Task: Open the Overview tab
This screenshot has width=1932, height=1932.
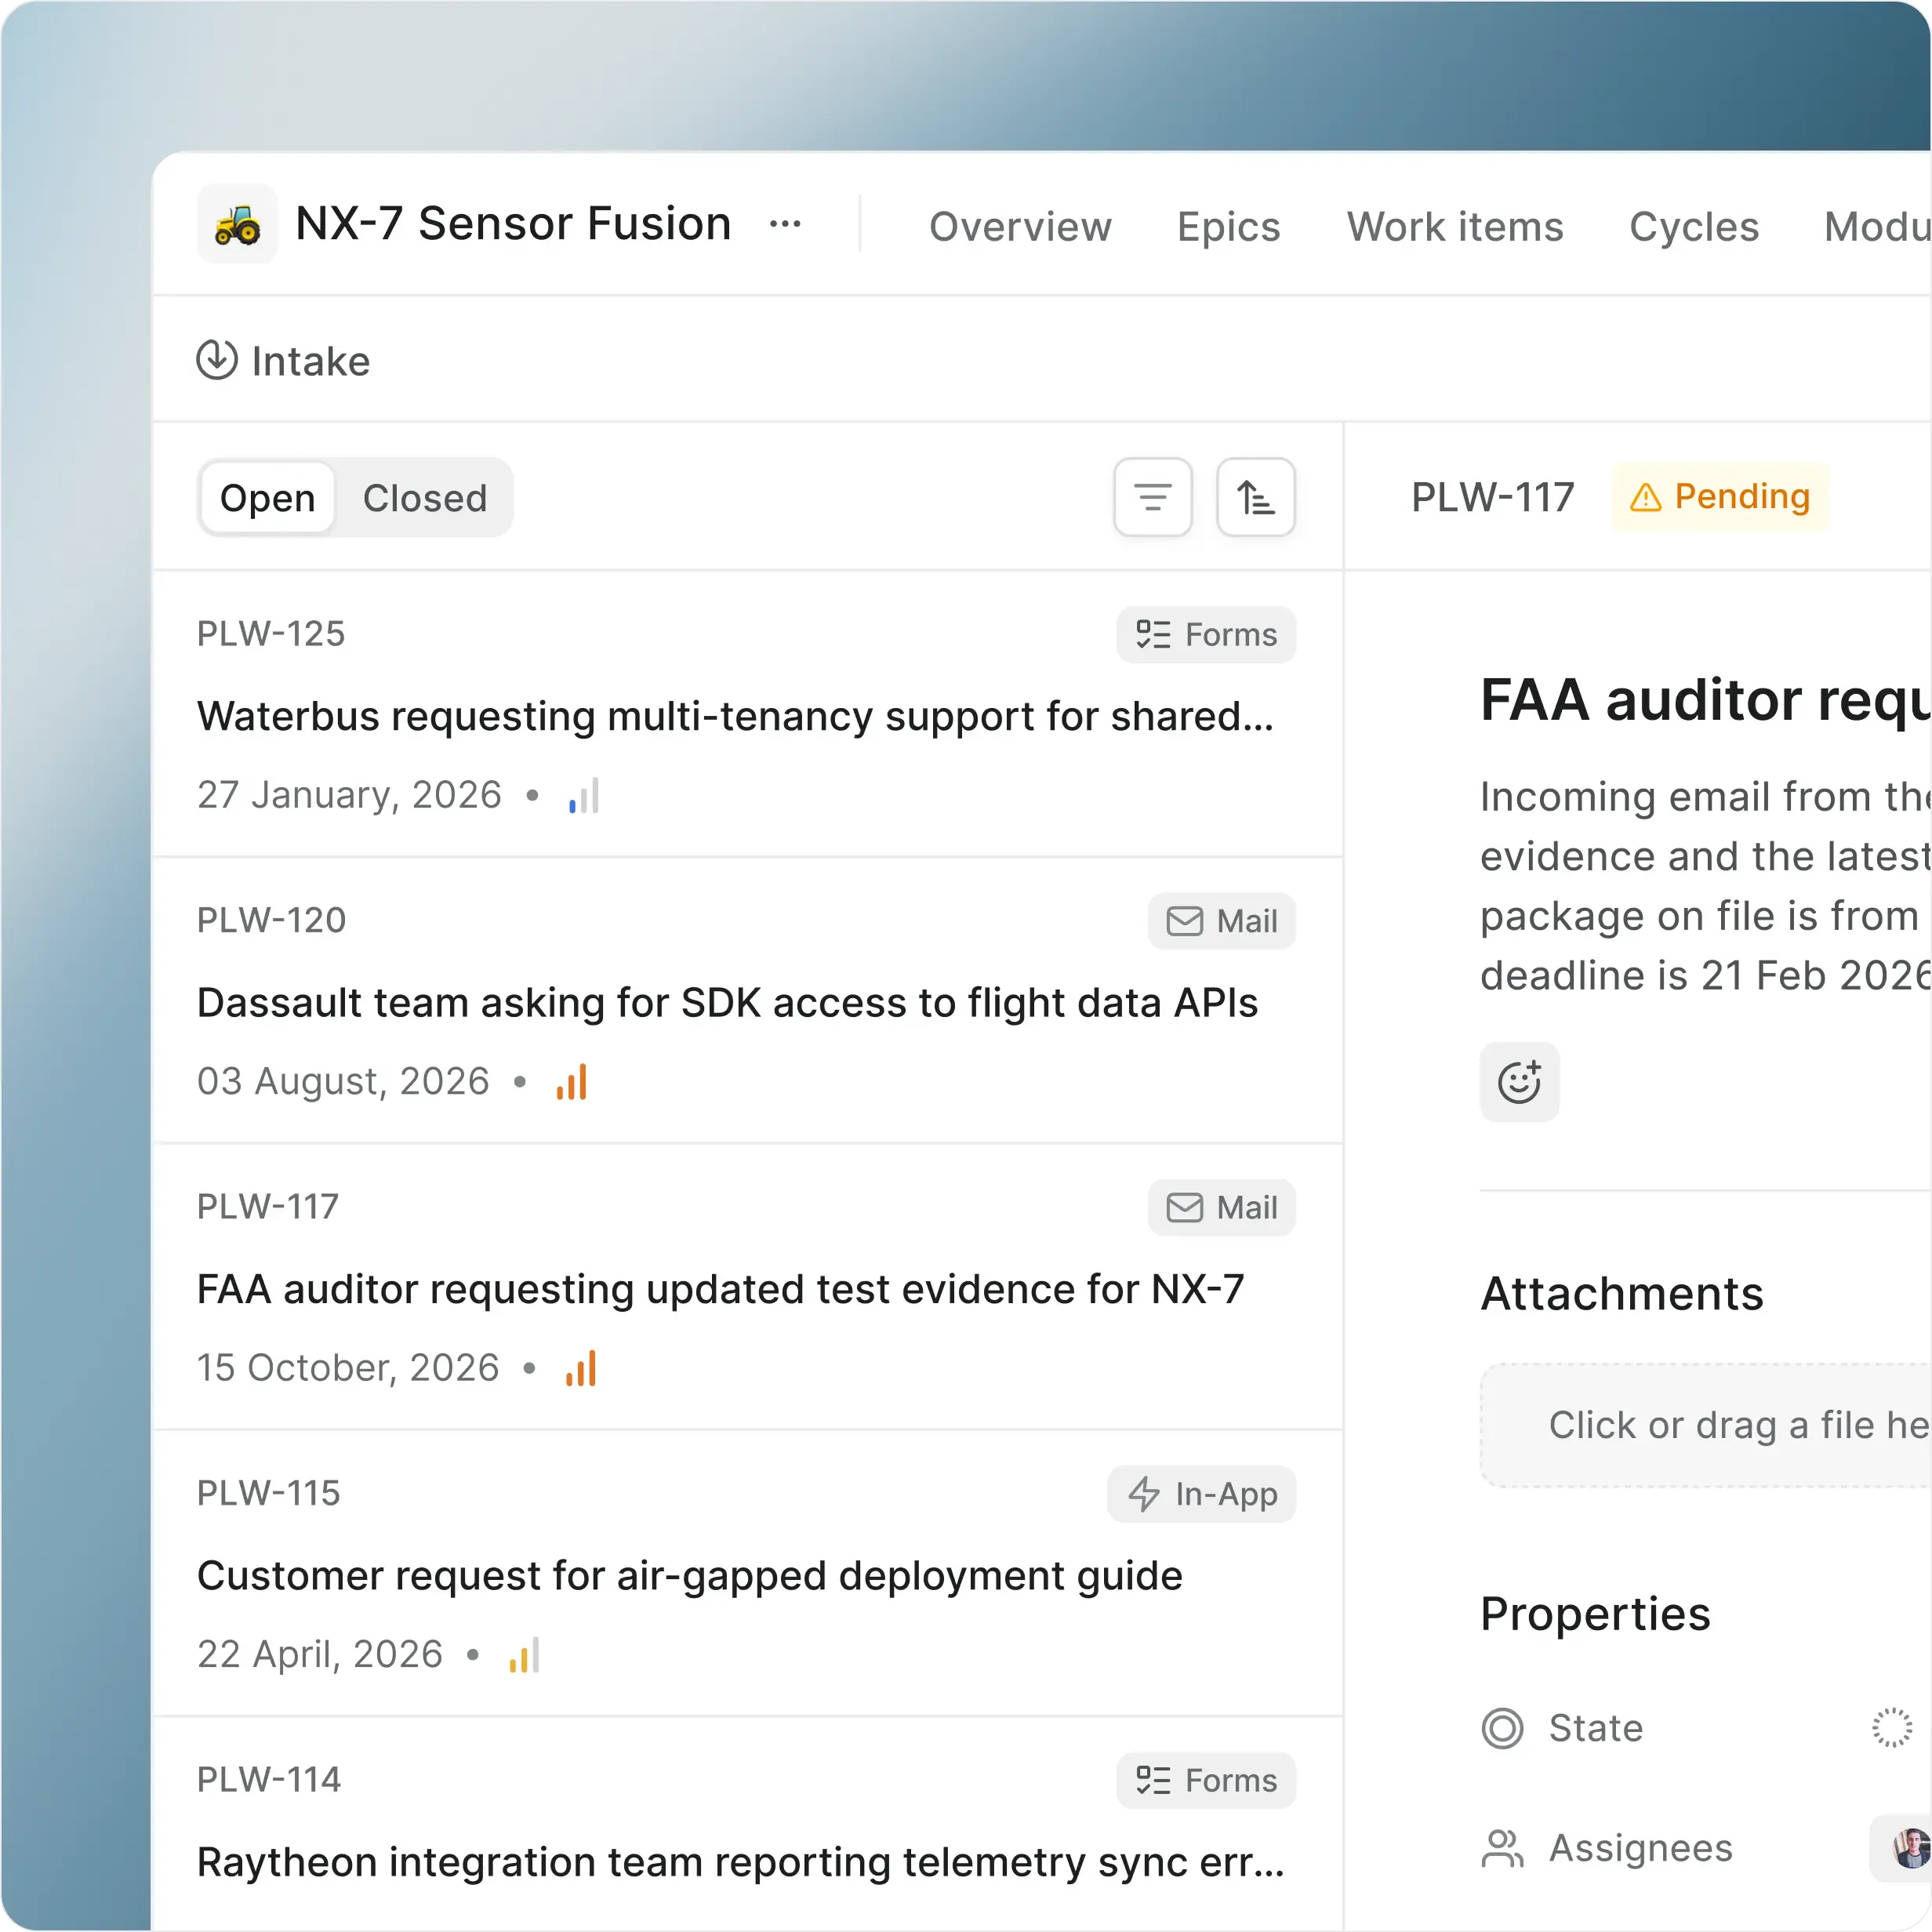Action: coord(1020,226)
